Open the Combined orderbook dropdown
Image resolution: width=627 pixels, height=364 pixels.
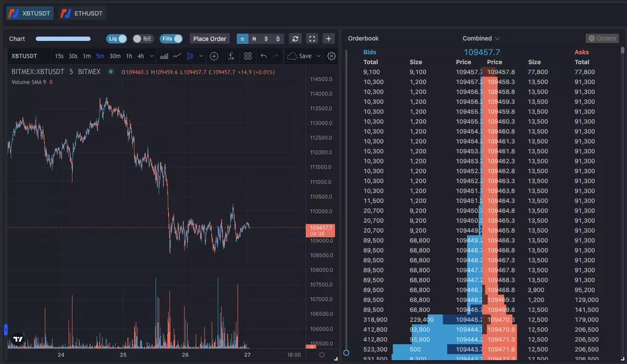tap(481, 39)
